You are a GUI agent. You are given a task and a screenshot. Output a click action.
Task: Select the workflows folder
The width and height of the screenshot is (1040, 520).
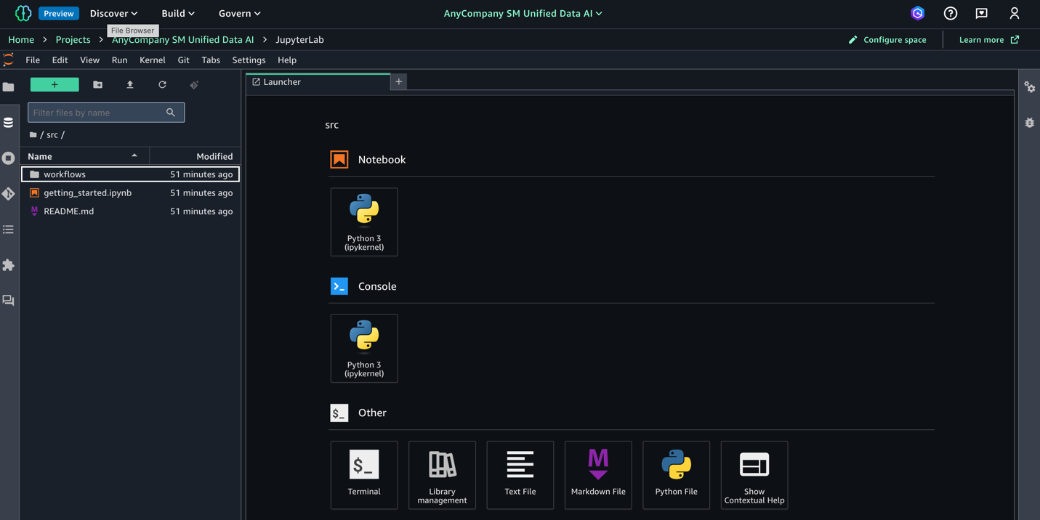click(130, 174)
